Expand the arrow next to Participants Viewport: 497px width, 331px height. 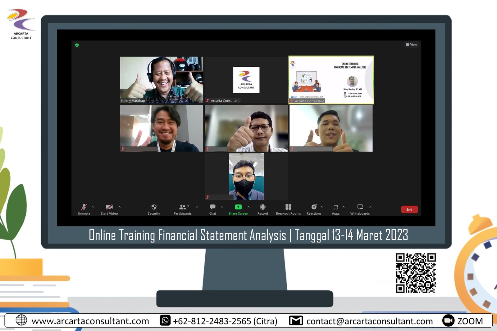tap(197, 207)
